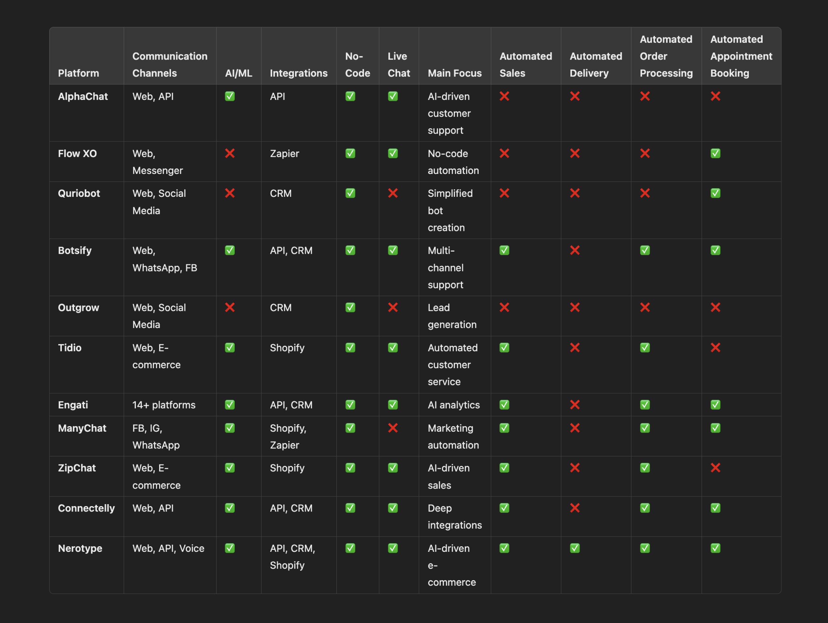Click Outgrow's red cross under Order Processing
Viewport: 828px width, 623px height.
pyautogui.click(x=644, y=307)
